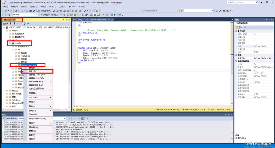This screenshot has height=148, width=275.
Task: Click the clear-all icon in the output panel toolbar
Action: tap(82, 118)
